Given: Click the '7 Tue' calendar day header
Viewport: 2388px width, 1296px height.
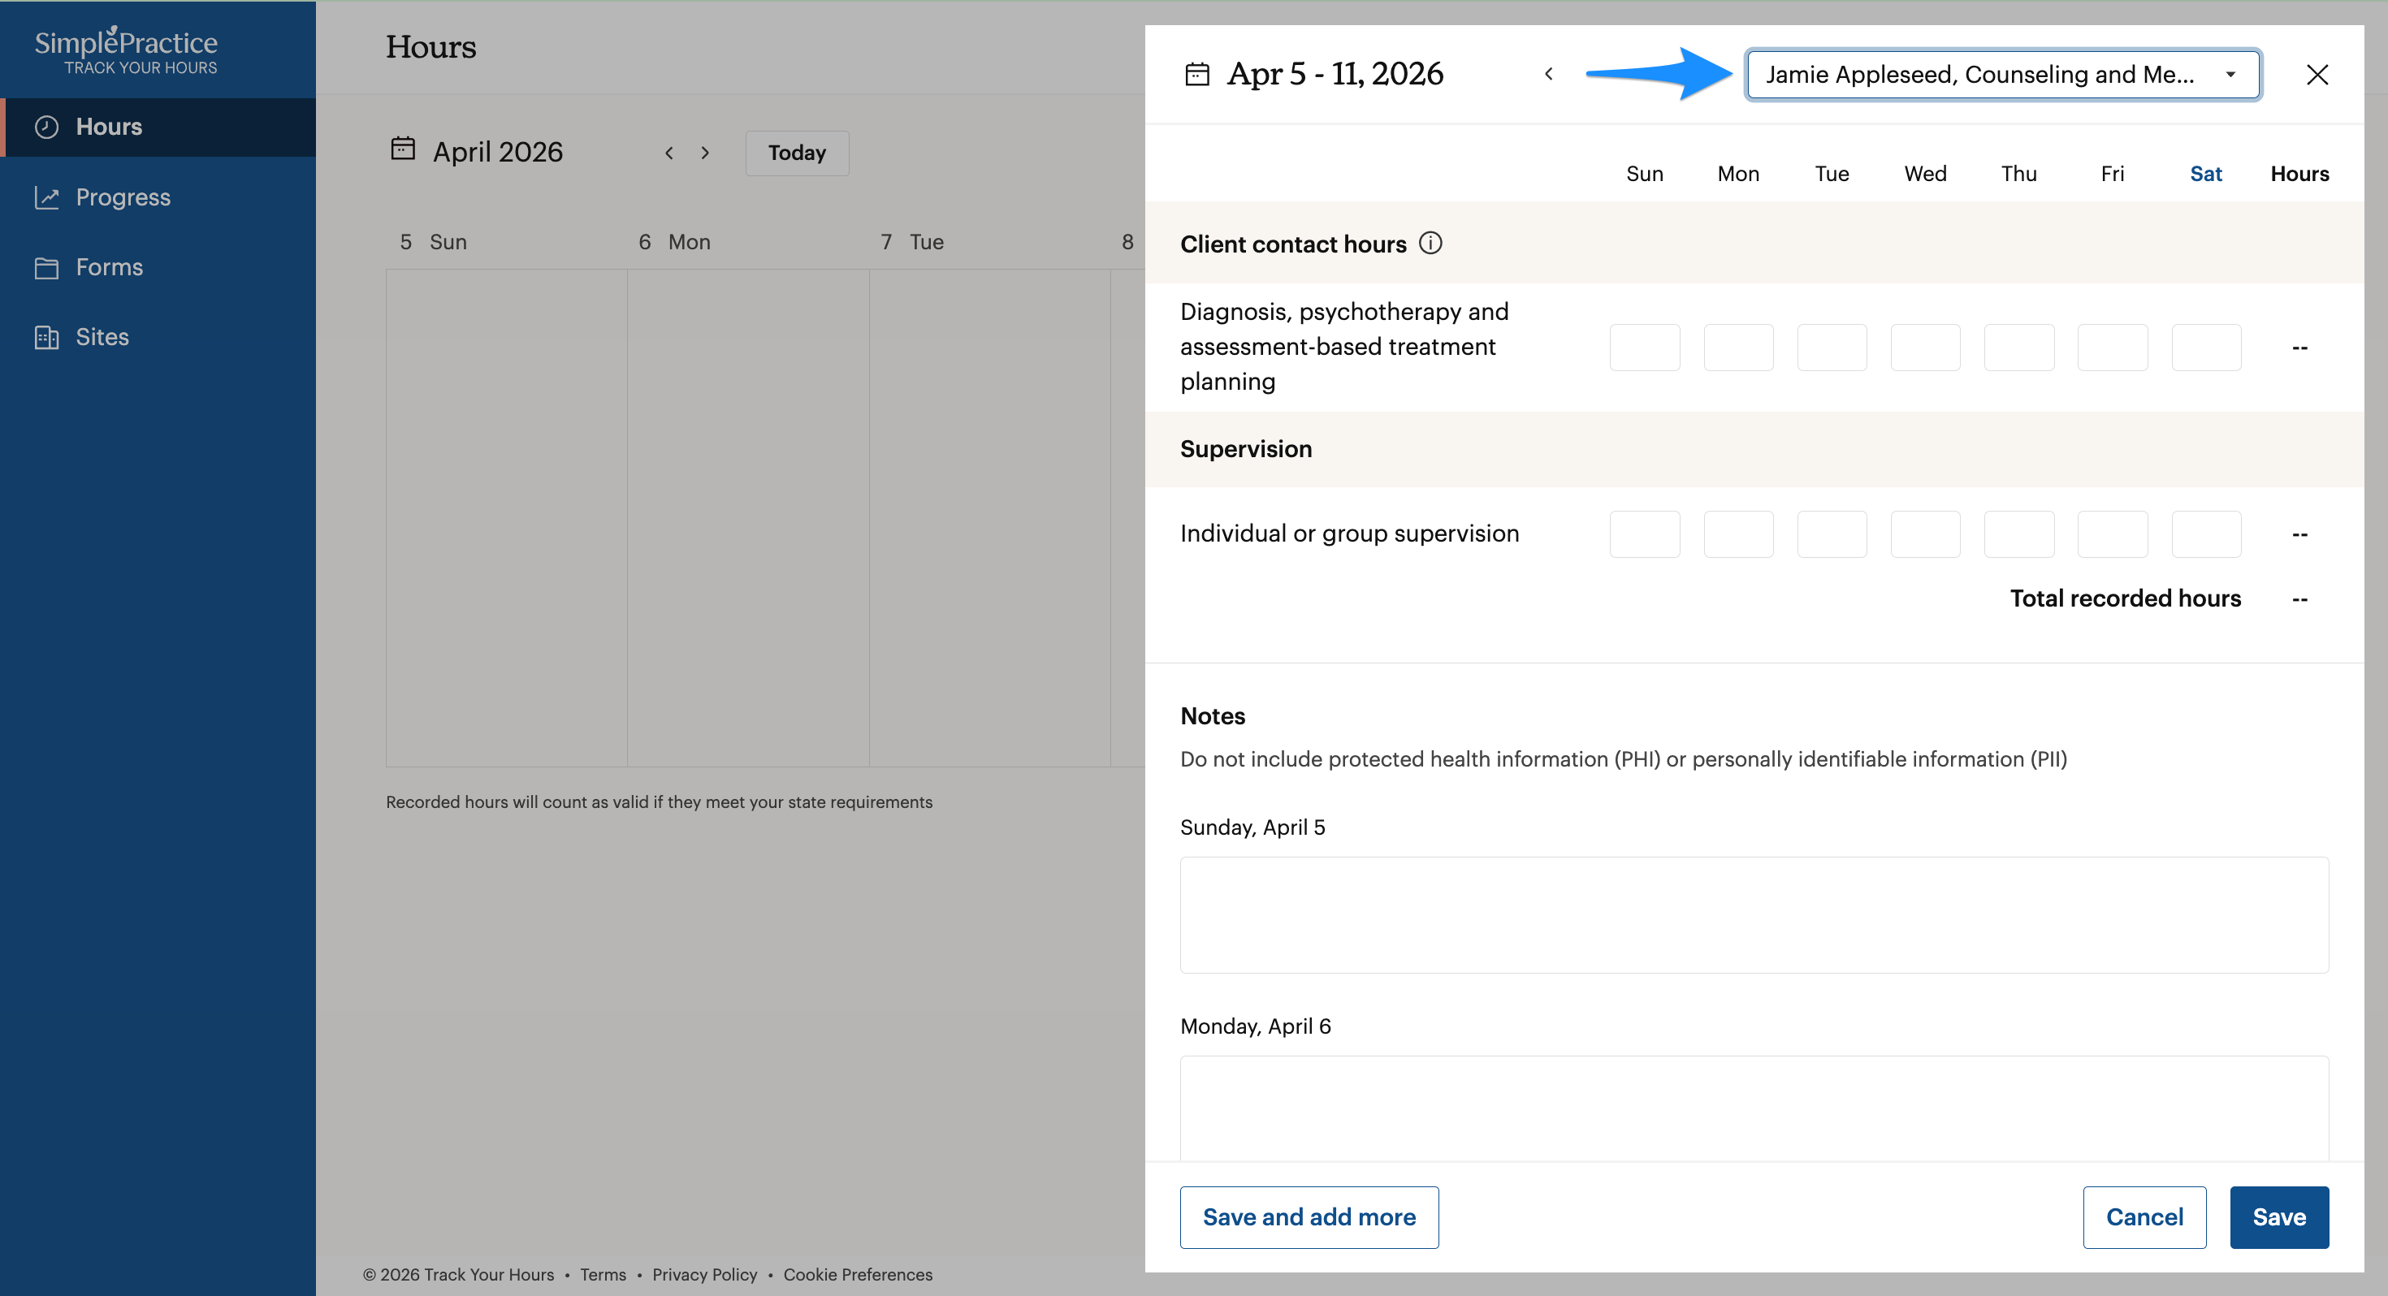Looking at the screenshot, I should click(x=912, y=242).
